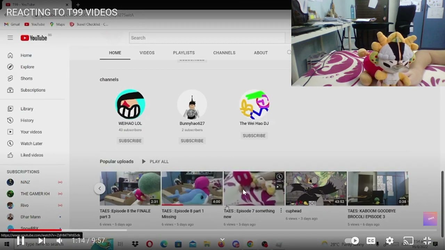The image size is (445, 250).
Task: Switch to the VIDEOS tab
Action: (x=147, y=53)
